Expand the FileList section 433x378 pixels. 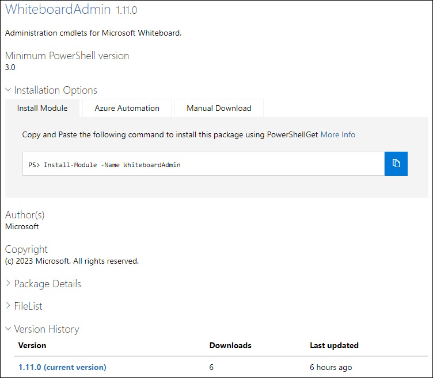coord(24,306)
